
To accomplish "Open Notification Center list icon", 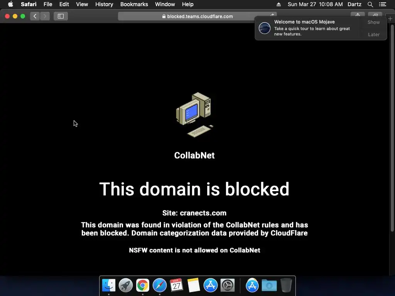I will [x=382, y=4].
